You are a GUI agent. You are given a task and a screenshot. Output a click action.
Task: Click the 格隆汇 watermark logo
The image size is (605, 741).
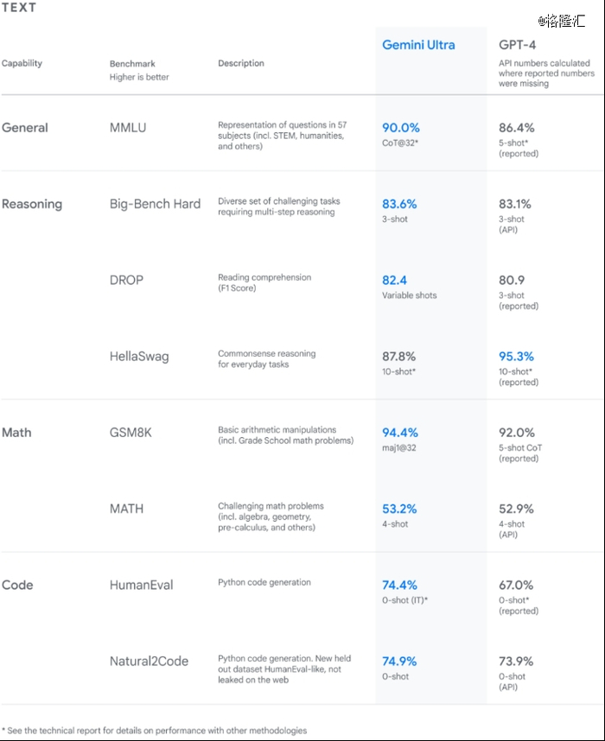[560, 20]
